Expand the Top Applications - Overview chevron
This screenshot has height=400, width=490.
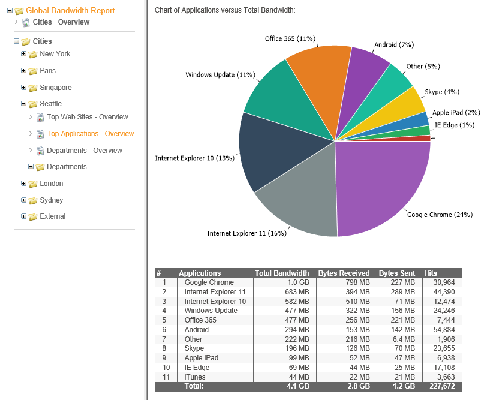[31, 134]
